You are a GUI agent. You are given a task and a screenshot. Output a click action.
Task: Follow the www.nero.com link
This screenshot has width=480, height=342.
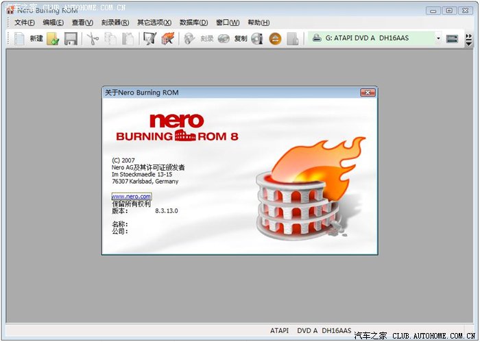[132, 197]
